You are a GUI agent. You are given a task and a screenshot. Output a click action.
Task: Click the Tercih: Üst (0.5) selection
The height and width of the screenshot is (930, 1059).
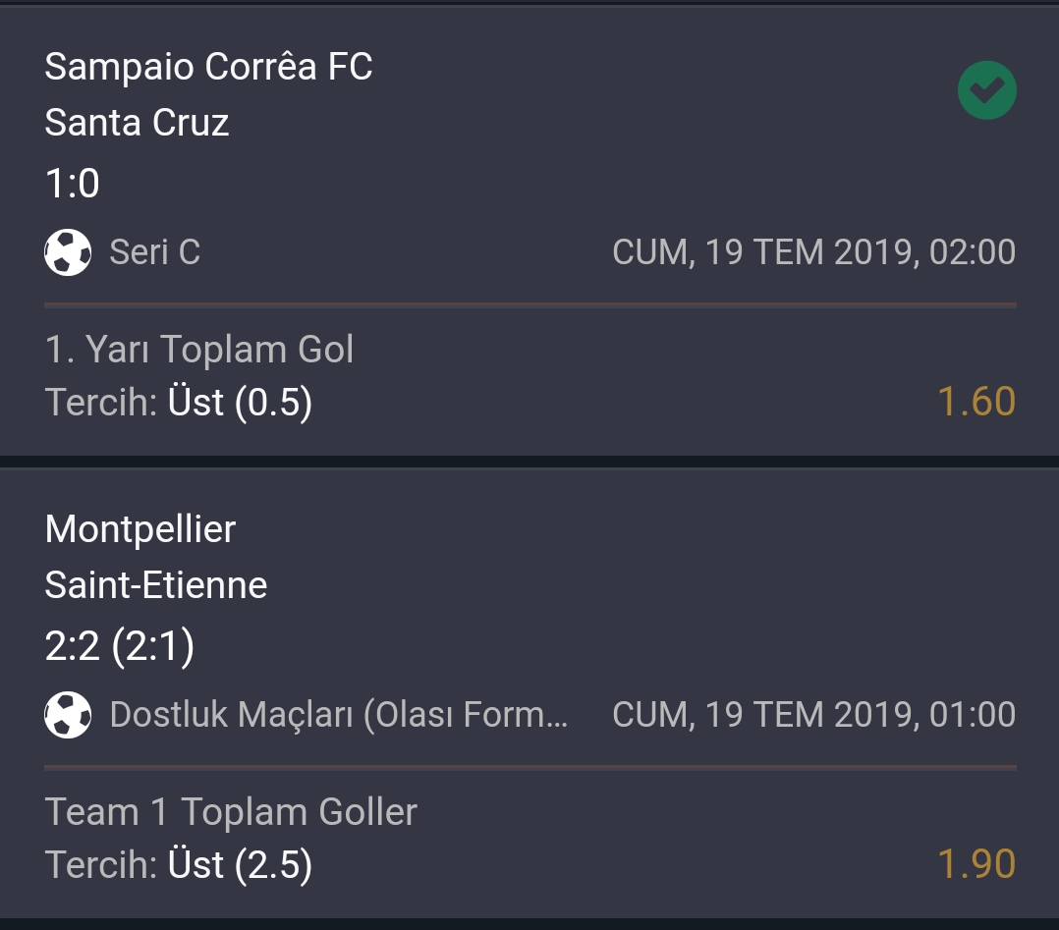pos(179,402)
